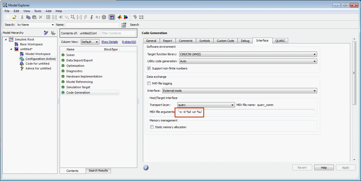Click the search options icon beside Name field
The height and width of the screenshot is (181, 361).
124,25
